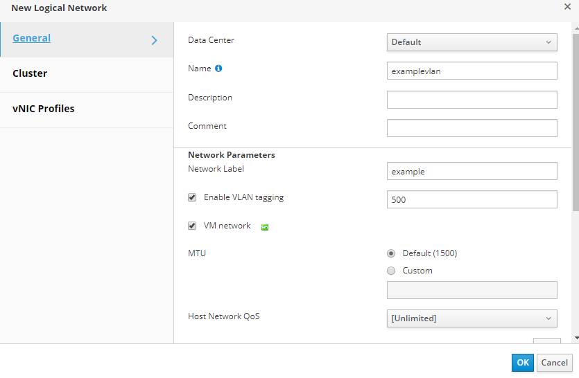Click the green VM network icon
The width and height of the screenshot is (579, 378).
pos(265,227)
